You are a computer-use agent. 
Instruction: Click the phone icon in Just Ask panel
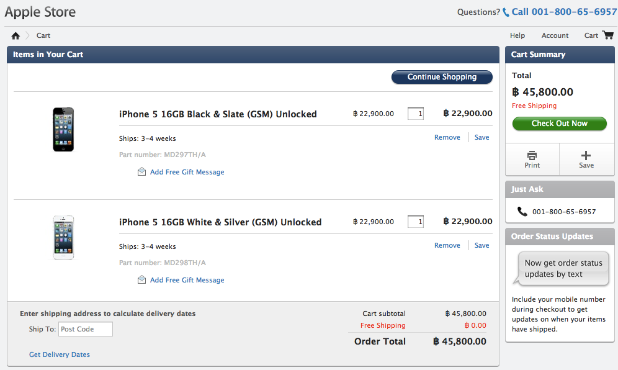pyautogui.click(x=522, y=212)
